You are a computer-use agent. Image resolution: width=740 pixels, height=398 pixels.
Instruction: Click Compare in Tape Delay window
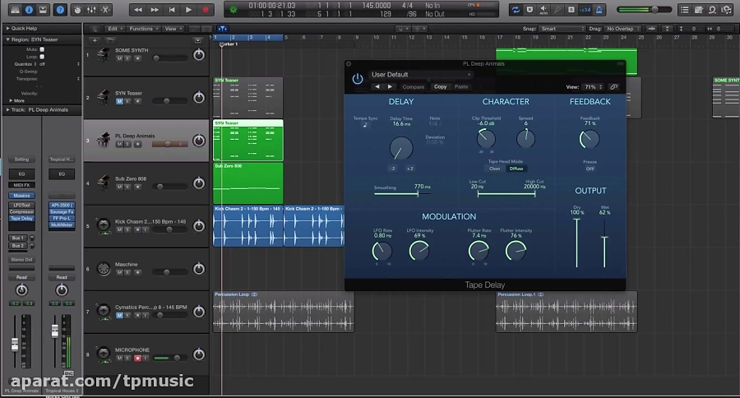pyautogui.click(x=414, y=87)
